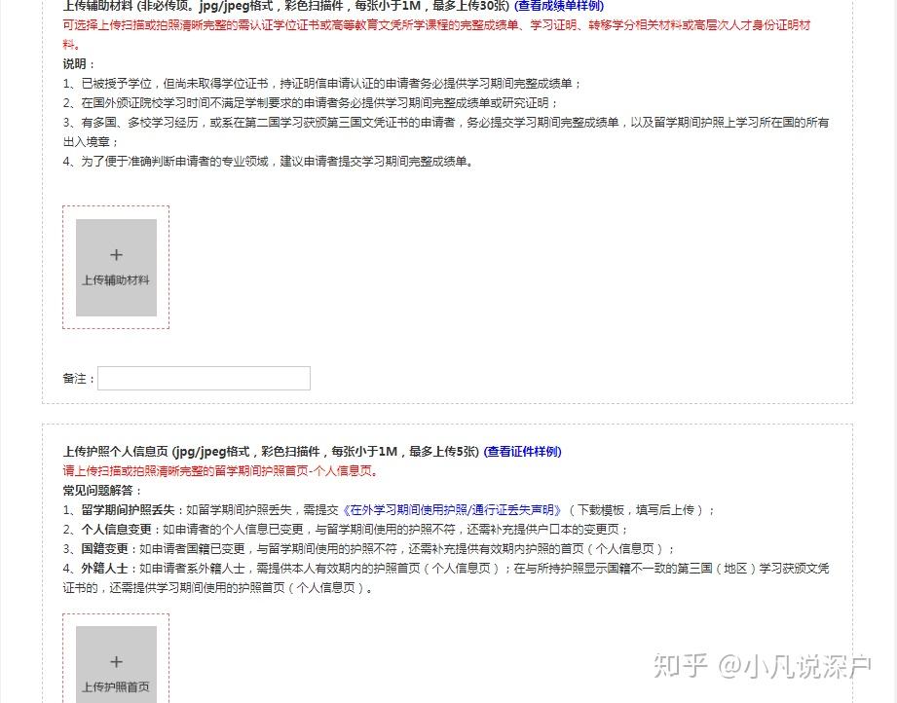This screenshot has width=897, height=703.
Task: Open the 在外学习期间使用护照/通行证丢失声明 template link
Action: click(451, 509)
